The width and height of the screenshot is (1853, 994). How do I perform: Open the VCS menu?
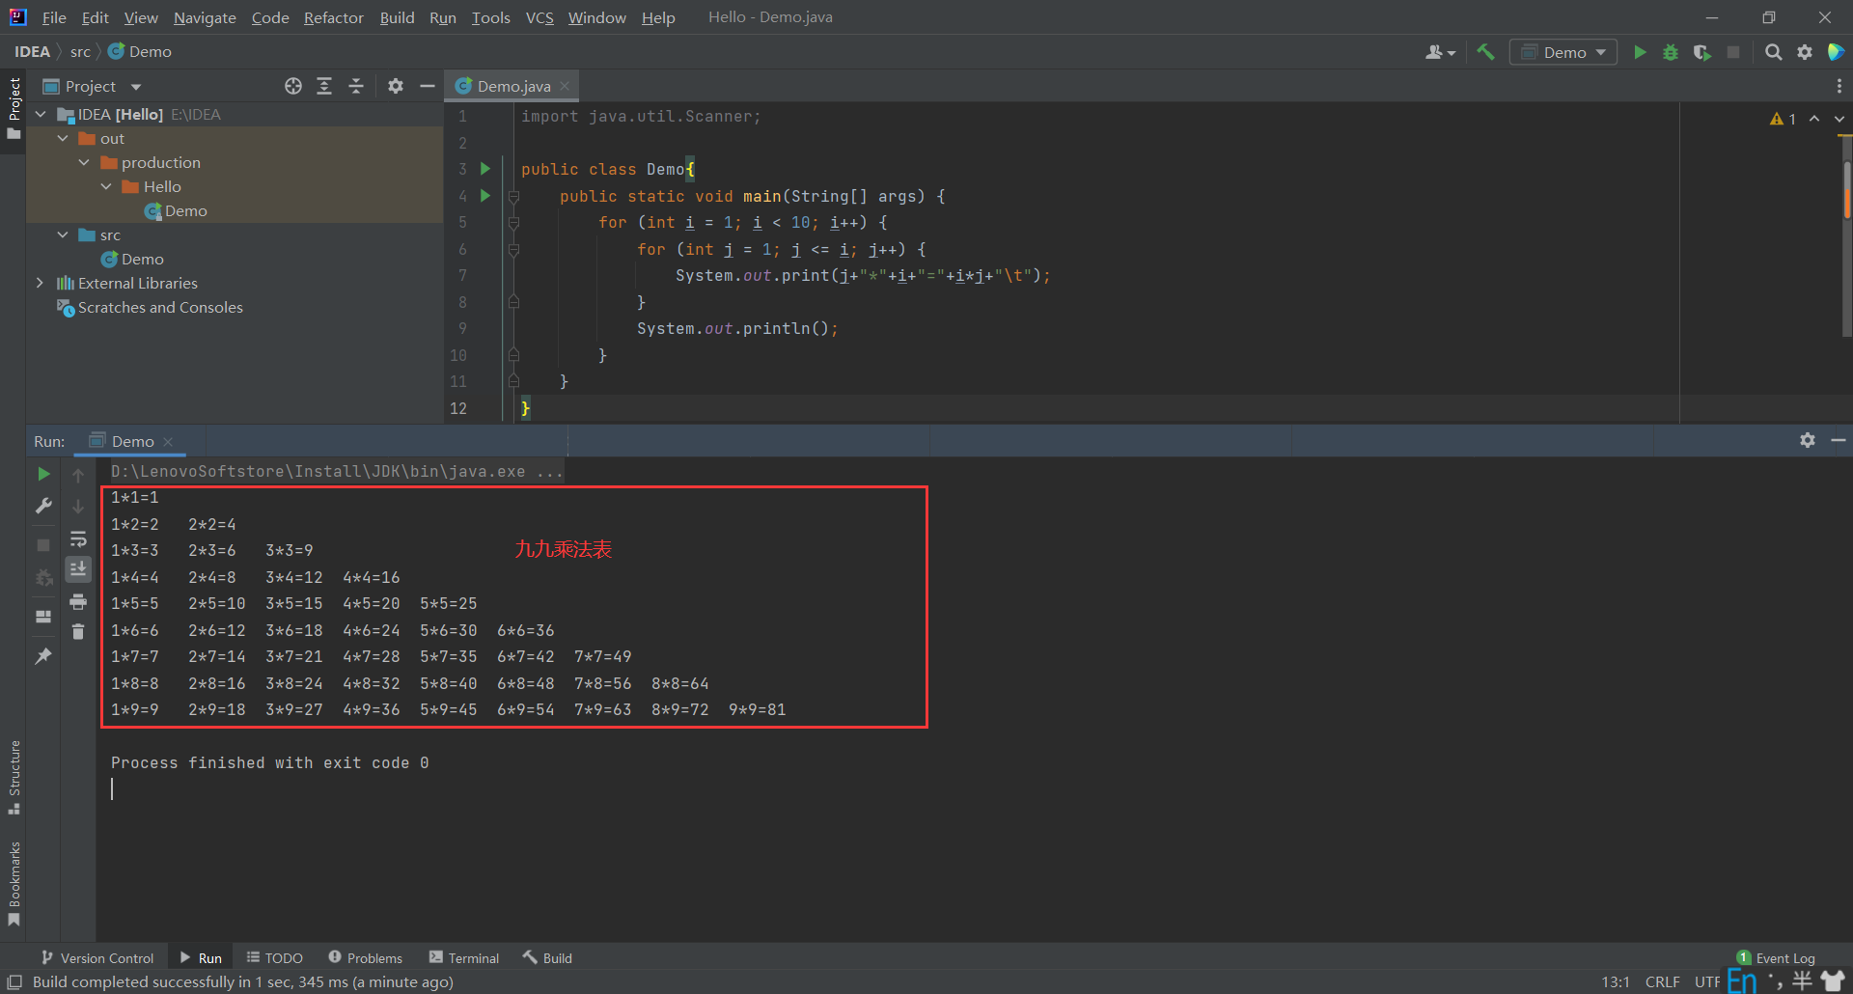click(539, 17)
